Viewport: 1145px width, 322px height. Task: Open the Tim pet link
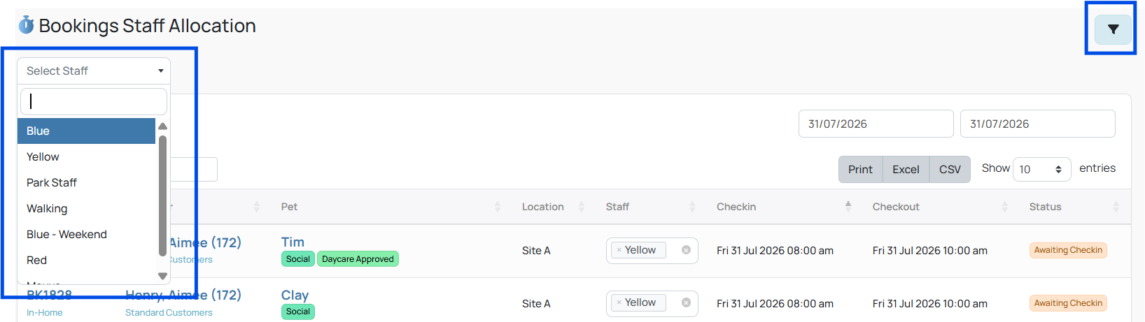[x=293, y=242]
